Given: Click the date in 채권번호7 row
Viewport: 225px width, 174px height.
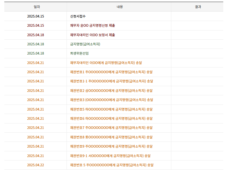Looking at the screenshot, I should [36, 127].
